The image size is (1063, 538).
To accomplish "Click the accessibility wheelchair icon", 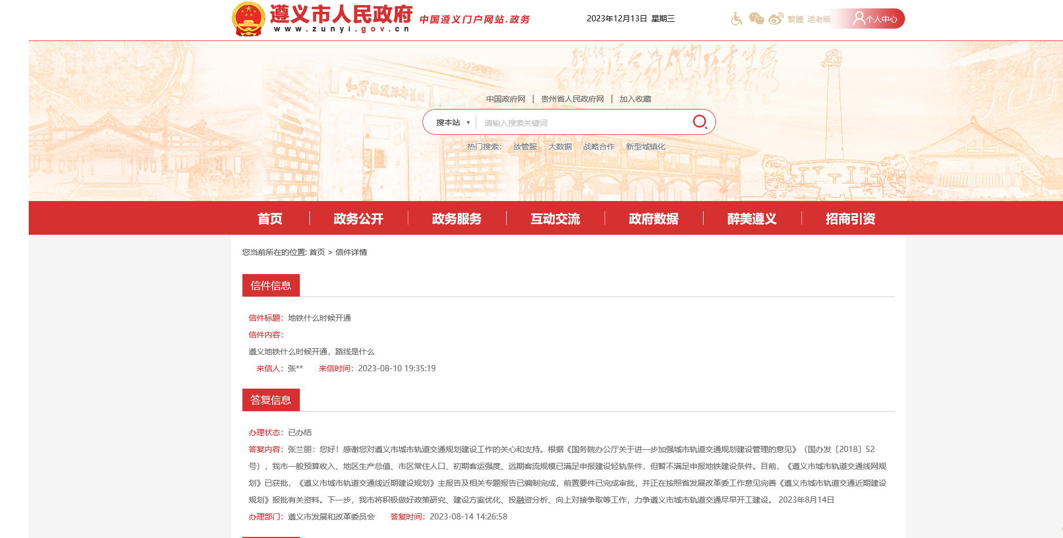I will [x=736, y=19].
